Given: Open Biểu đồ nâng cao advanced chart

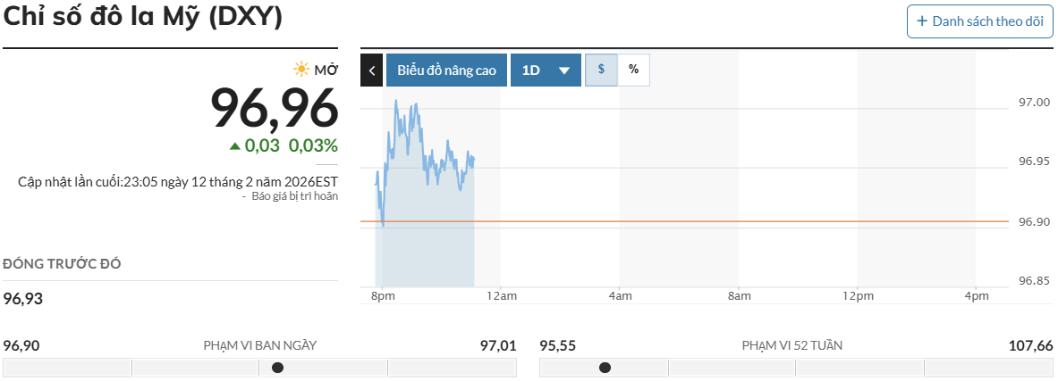Looking at the screenshot, I should coord(446,70).
